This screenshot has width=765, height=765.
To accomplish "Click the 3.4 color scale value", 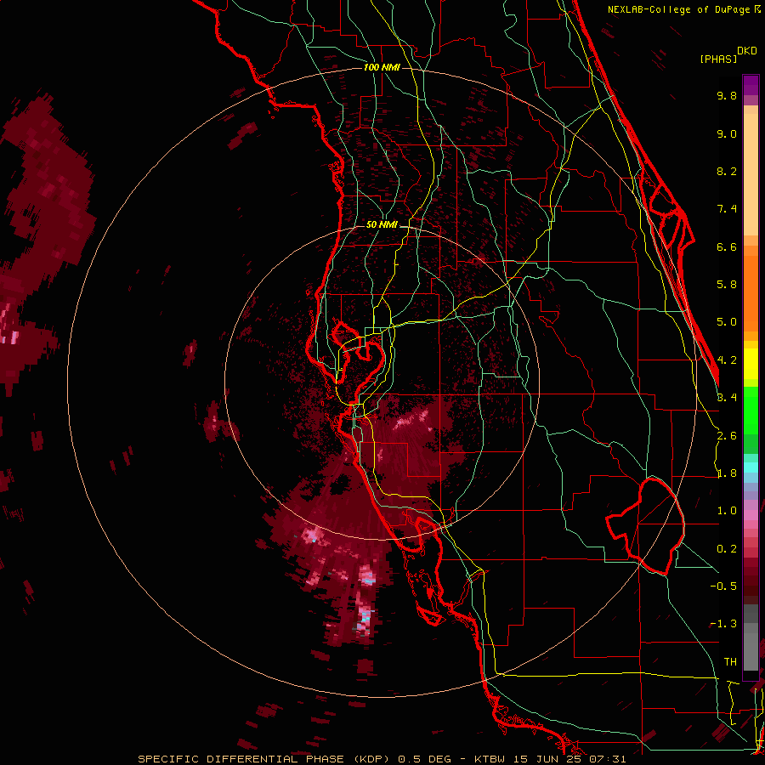I will pos(727,398).
